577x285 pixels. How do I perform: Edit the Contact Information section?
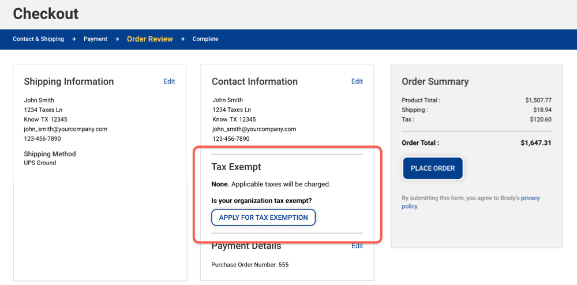click(357, 81)
